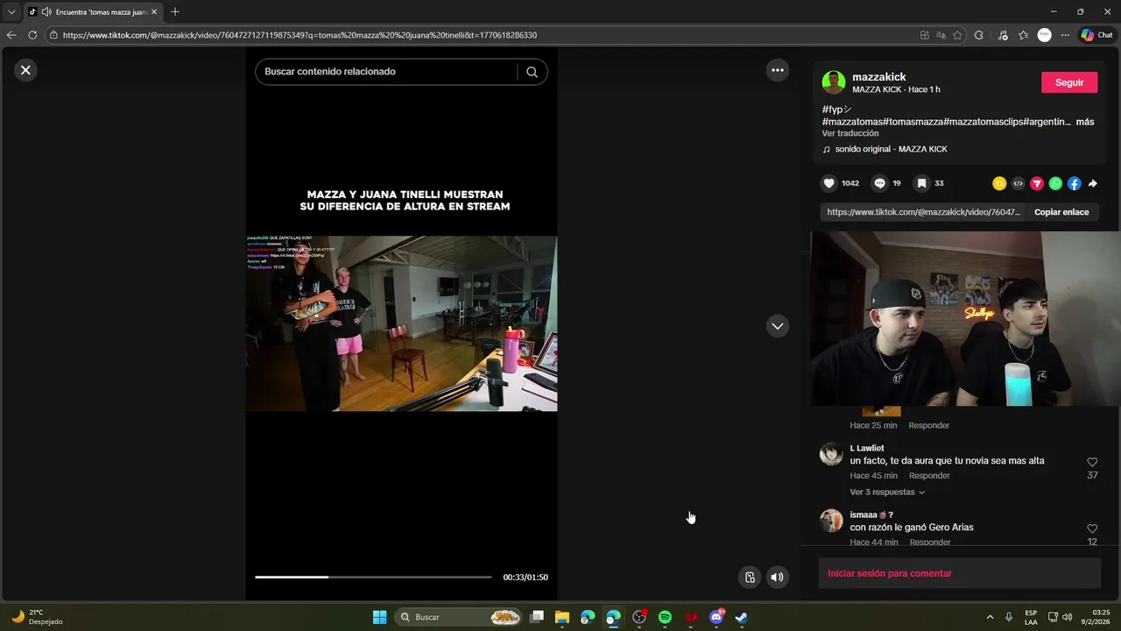Like ismaaa's comment
The width and height of the screenshot is (1121, 631).
point(1092,528)
